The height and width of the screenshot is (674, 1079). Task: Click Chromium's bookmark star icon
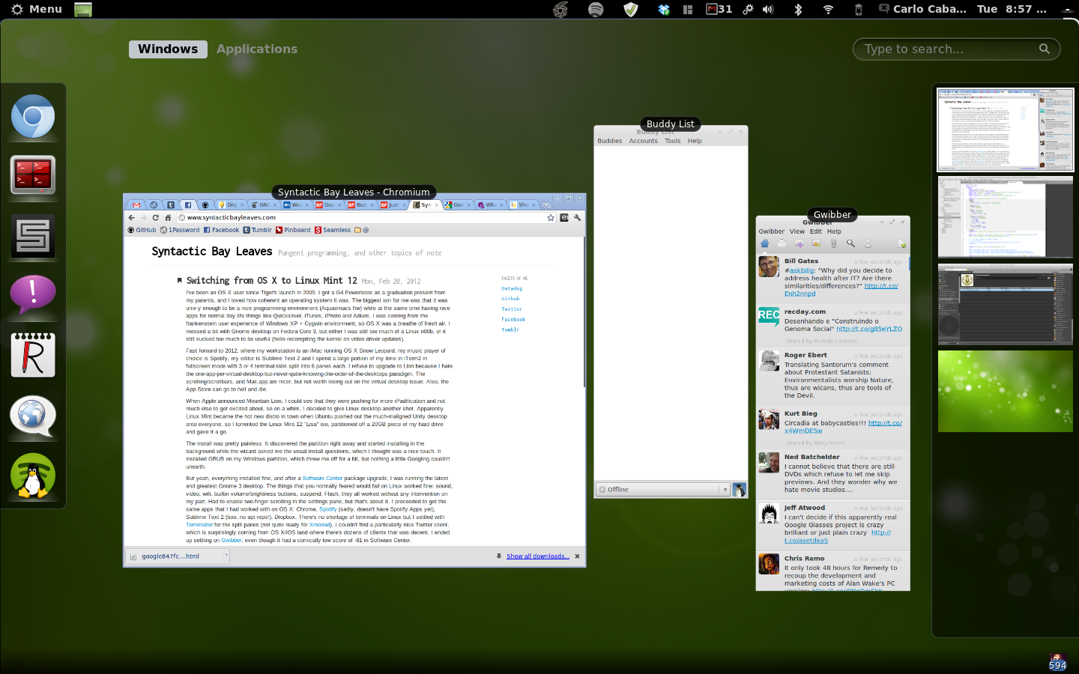coord(551,217)
